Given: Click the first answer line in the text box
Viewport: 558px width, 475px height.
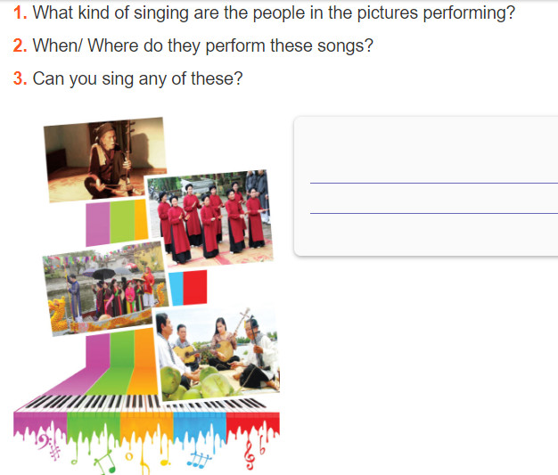Looking at the screenshot, I should (434, 183).
